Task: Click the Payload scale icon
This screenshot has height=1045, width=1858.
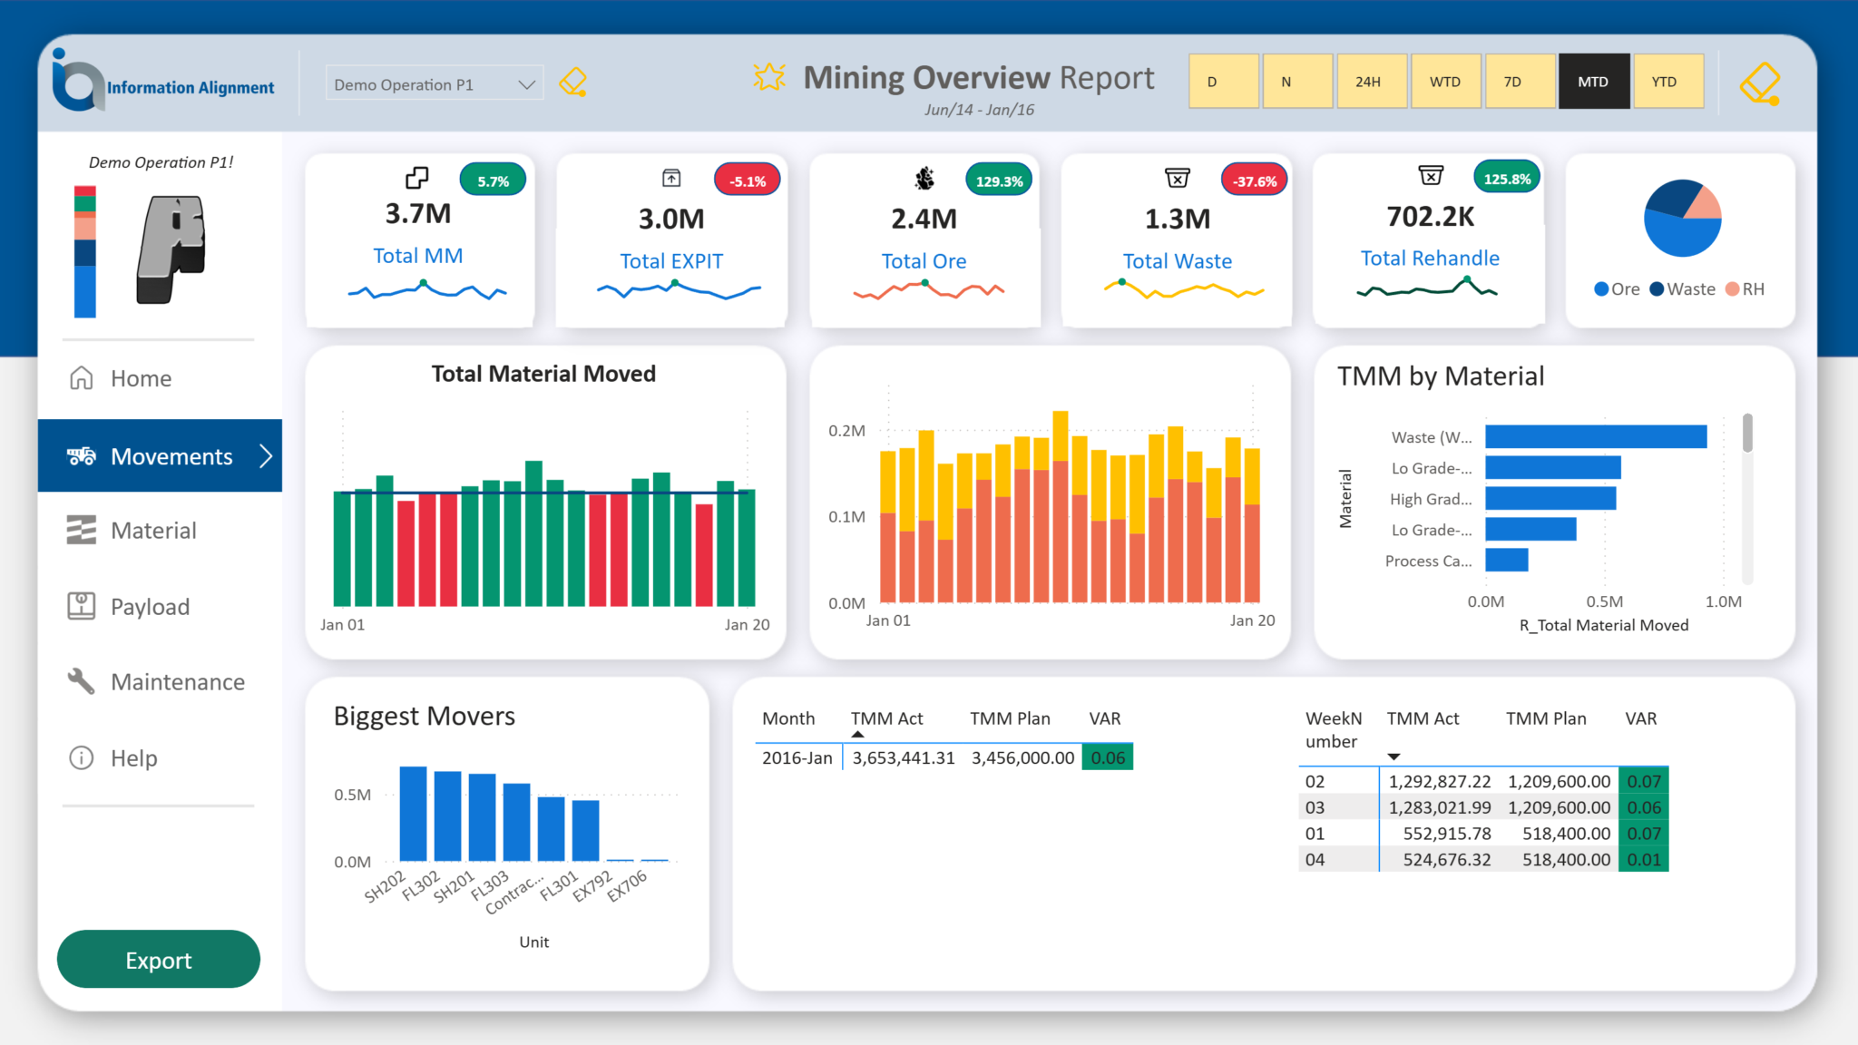Action: 82,606
